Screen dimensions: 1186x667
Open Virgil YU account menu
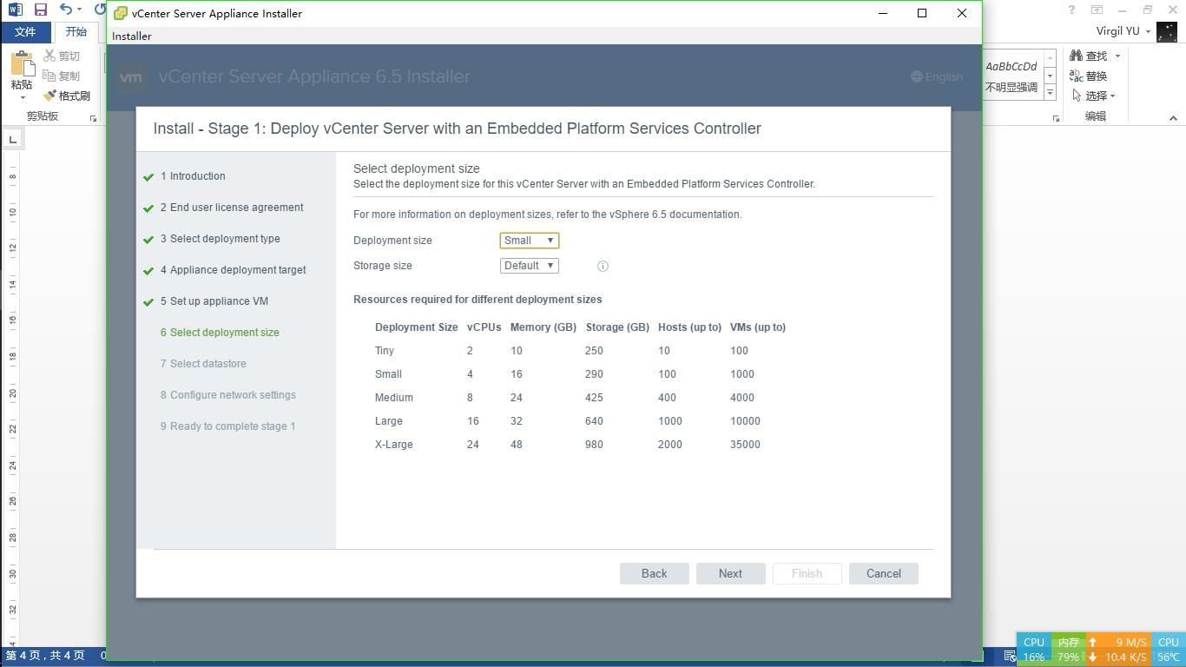coord(1123,30)
